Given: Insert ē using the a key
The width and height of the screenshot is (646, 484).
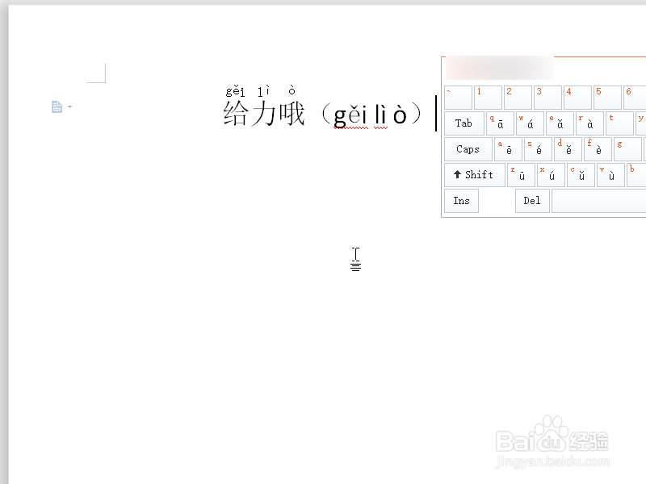Looking at the screenshot, I should [509, 149].
